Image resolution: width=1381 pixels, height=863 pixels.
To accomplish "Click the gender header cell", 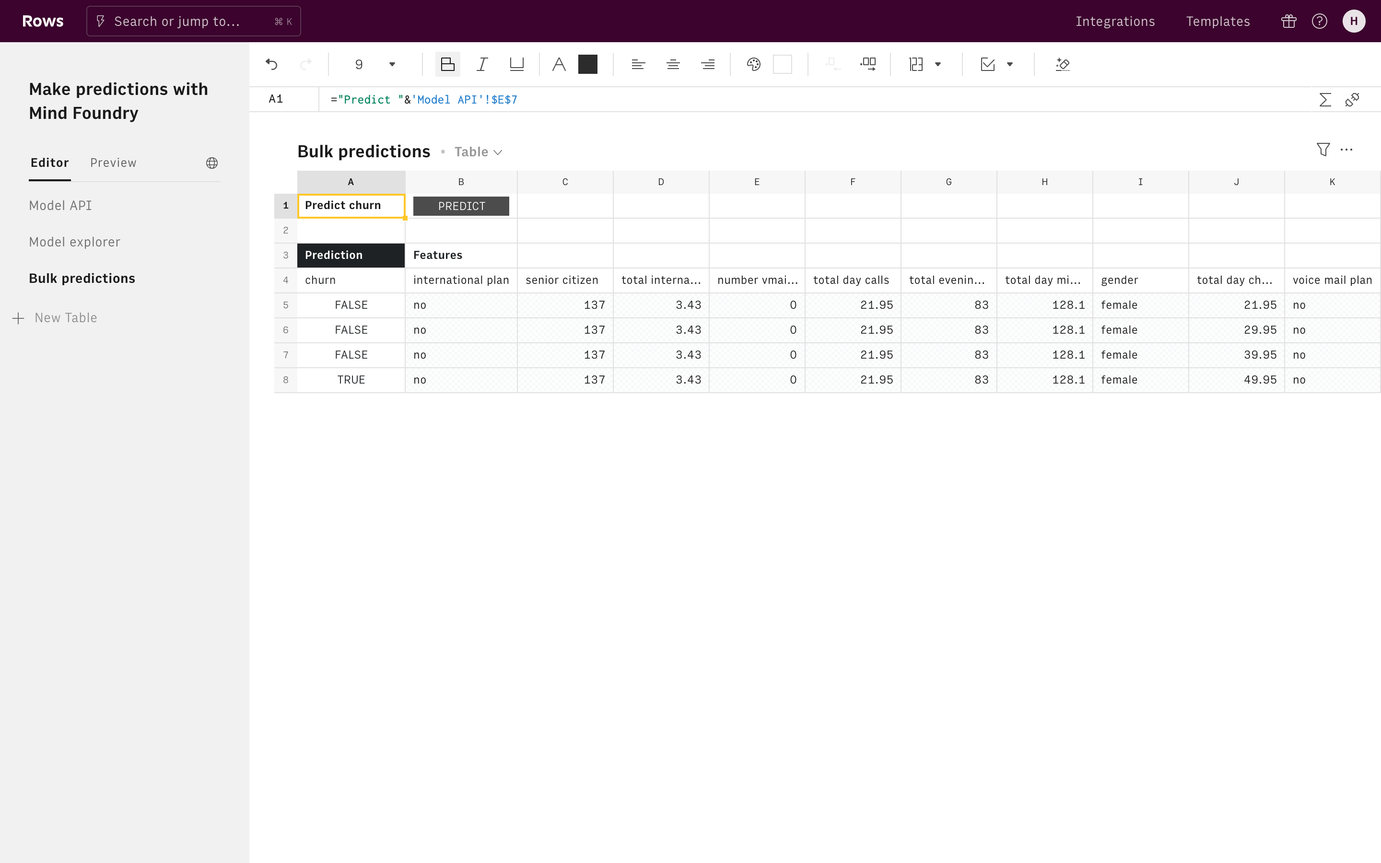I will click(x=1140, y=280).
